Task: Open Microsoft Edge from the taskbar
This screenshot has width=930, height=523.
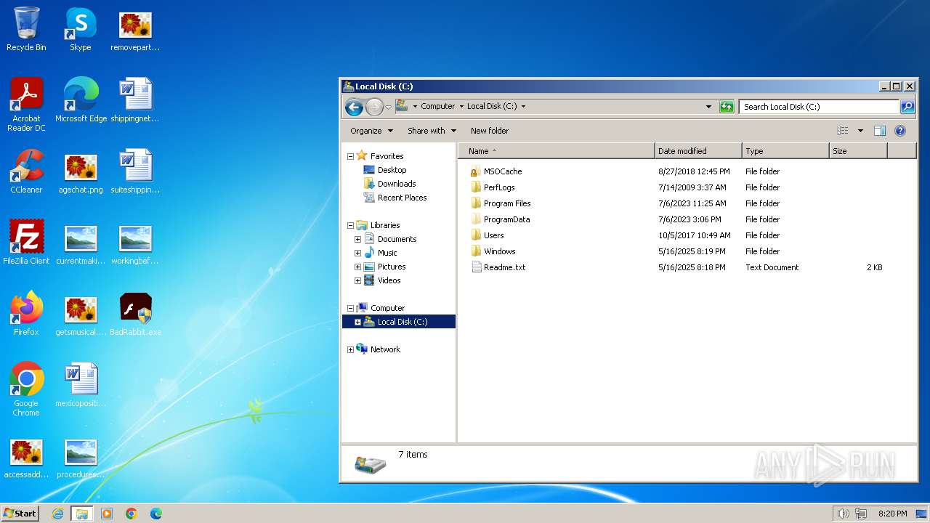Action: [155, 514]
